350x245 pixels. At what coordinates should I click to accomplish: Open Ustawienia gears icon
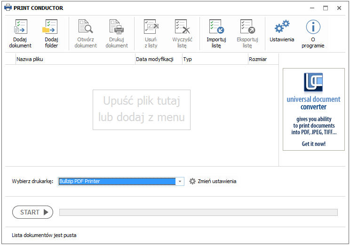click(x=282, y=26)
